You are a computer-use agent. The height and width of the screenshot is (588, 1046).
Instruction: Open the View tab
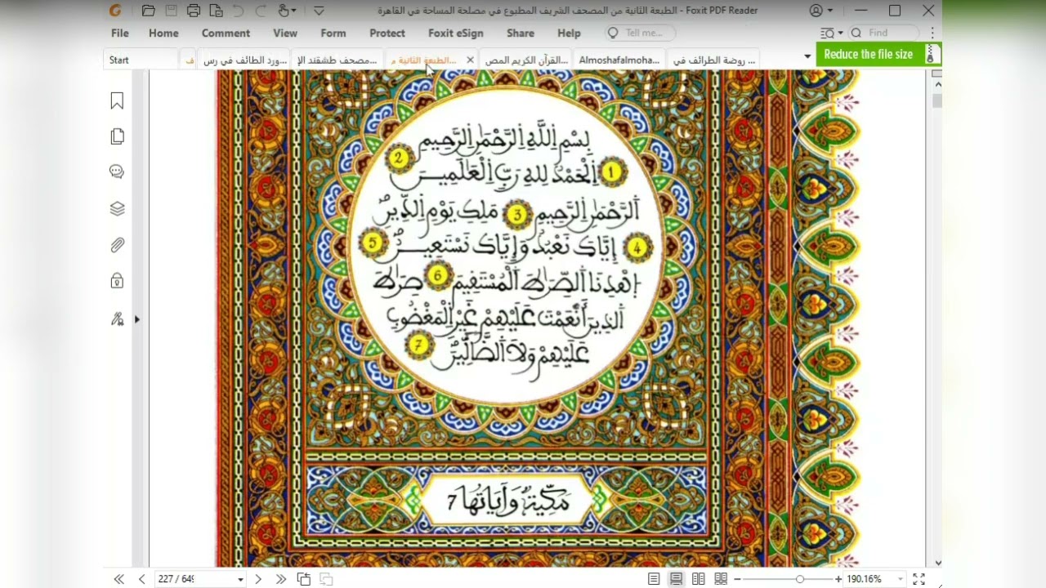pyautogui.click(x=285, y=33)
